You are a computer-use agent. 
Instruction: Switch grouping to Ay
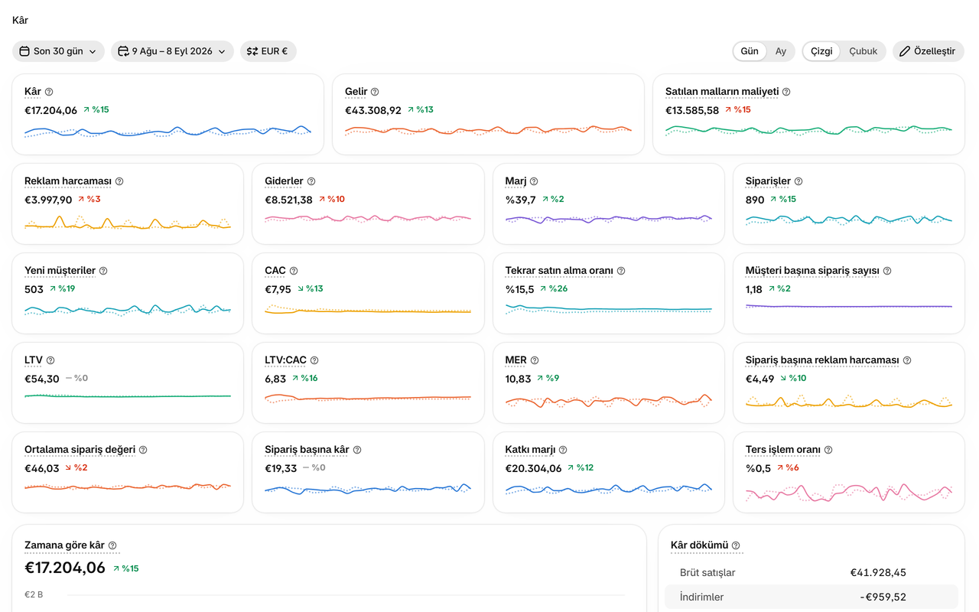click(781, 51)
